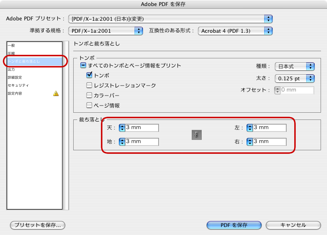Click the warning icon beside 設定内容
Screen dimensions: 327x235
coord(56,94)
